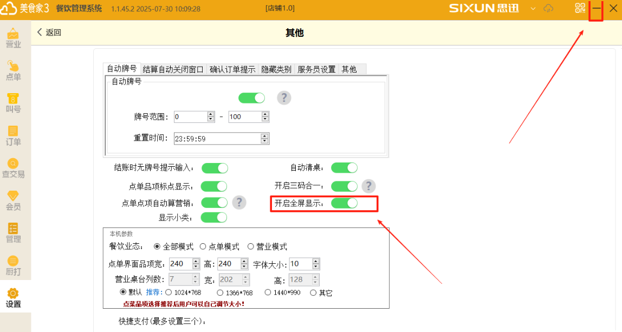Select 查交易 in the left sidebar
622x332 pixels.
click(x=14, y=168)
